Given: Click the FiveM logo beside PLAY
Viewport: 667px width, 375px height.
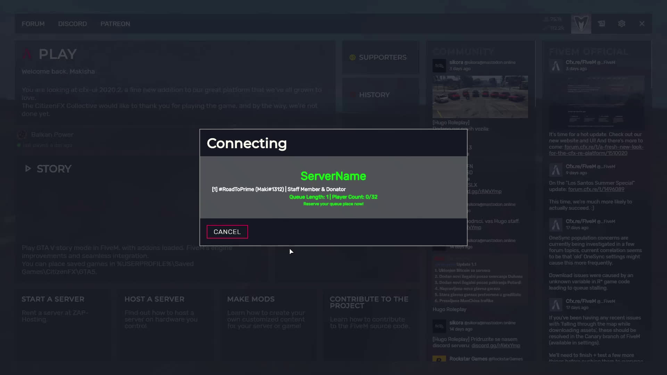Looking at the screenshot, I should [27, 54].
